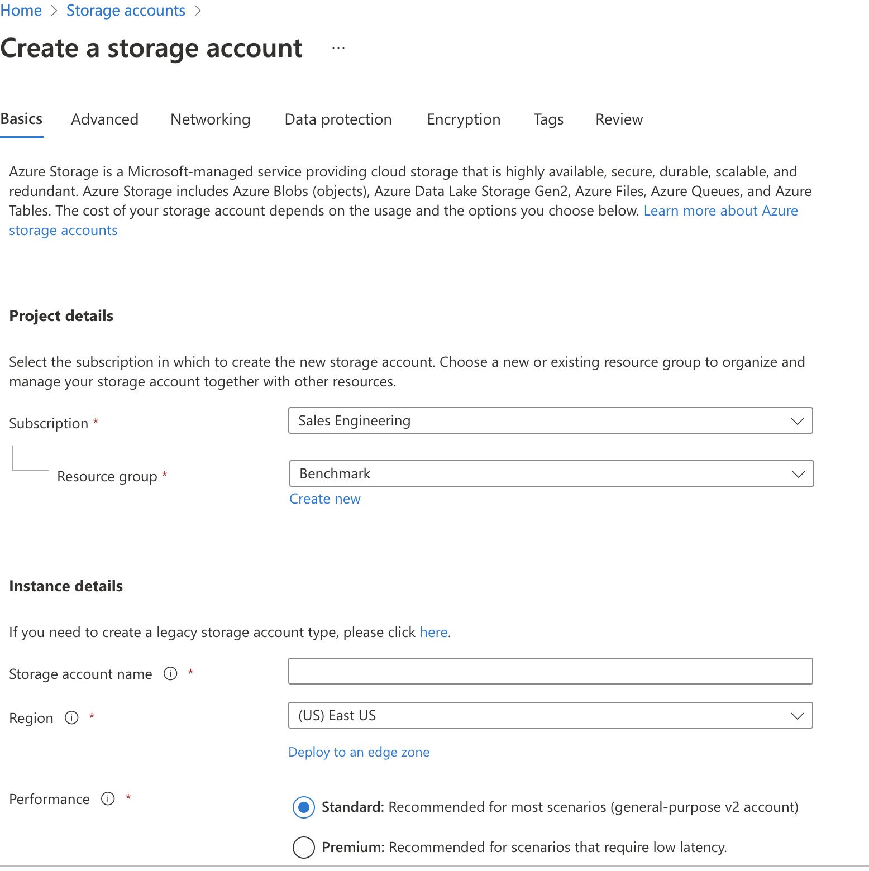
Task: Open the Resource group dropdown
Action: pos(551,473)
